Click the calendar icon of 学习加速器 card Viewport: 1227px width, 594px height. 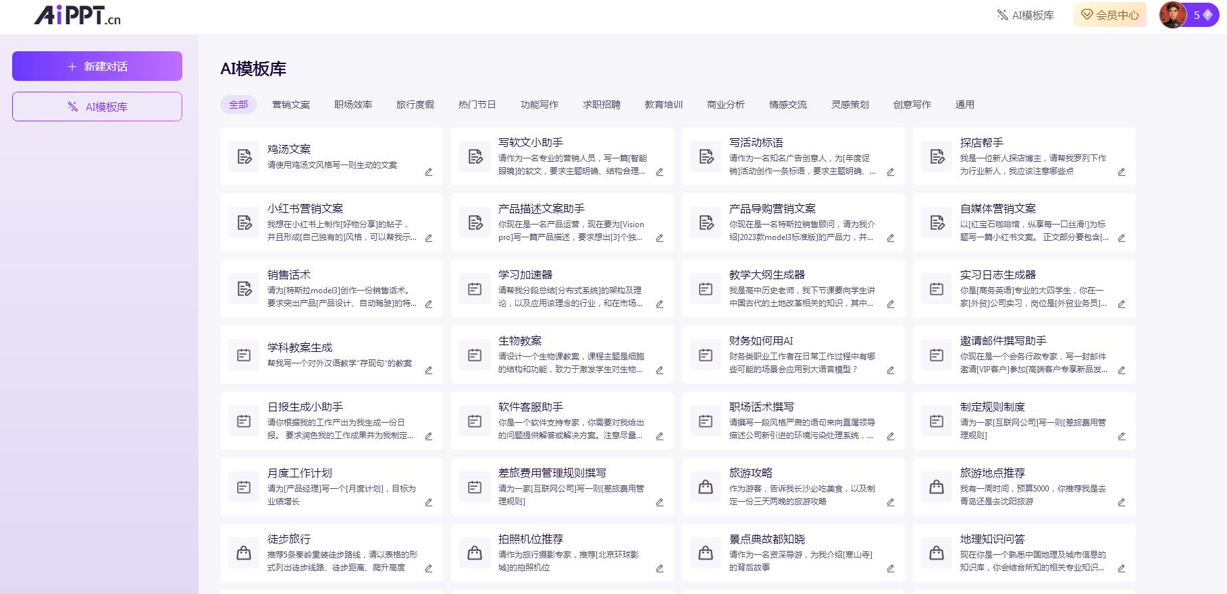point(475,289)
